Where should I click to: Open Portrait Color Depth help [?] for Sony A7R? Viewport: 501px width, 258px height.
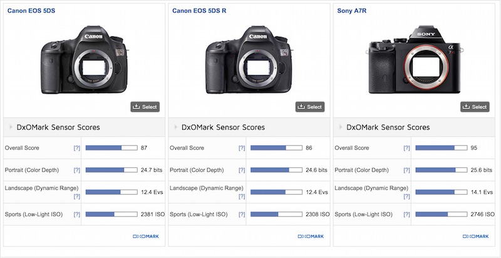point(406,170)
